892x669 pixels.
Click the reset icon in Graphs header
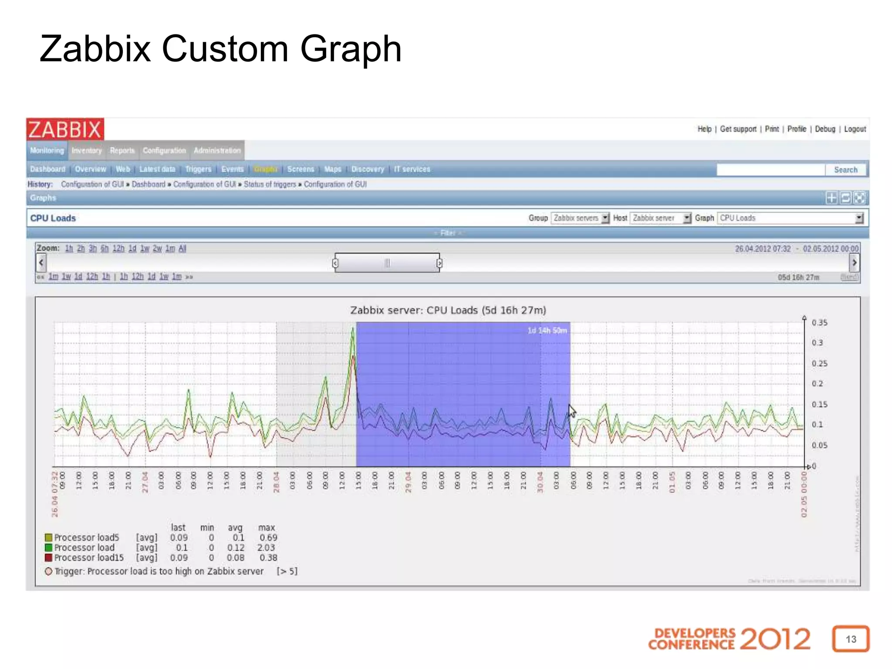845,198
